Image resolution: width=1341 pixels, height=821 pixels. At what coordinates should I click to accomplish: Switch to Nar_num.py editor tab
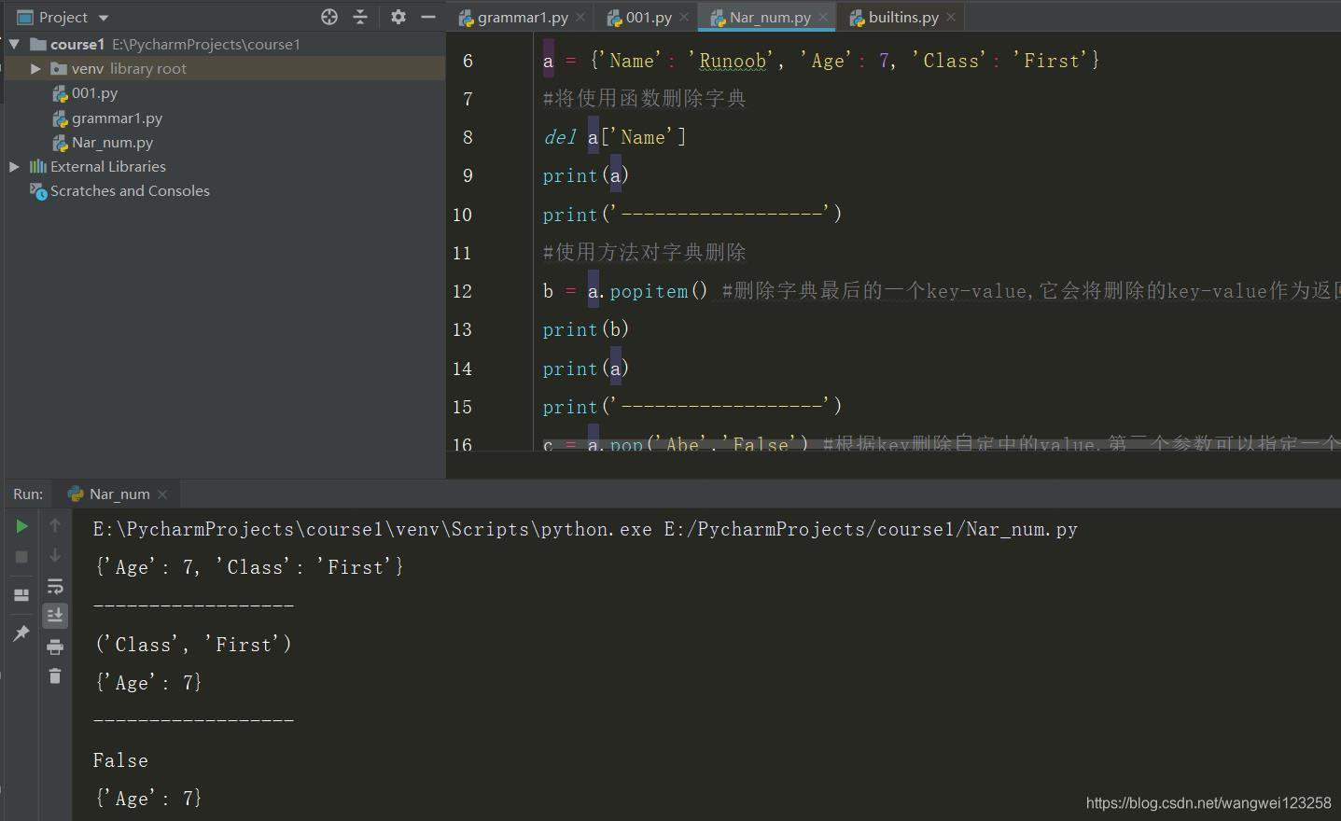(x=769, y=17)
